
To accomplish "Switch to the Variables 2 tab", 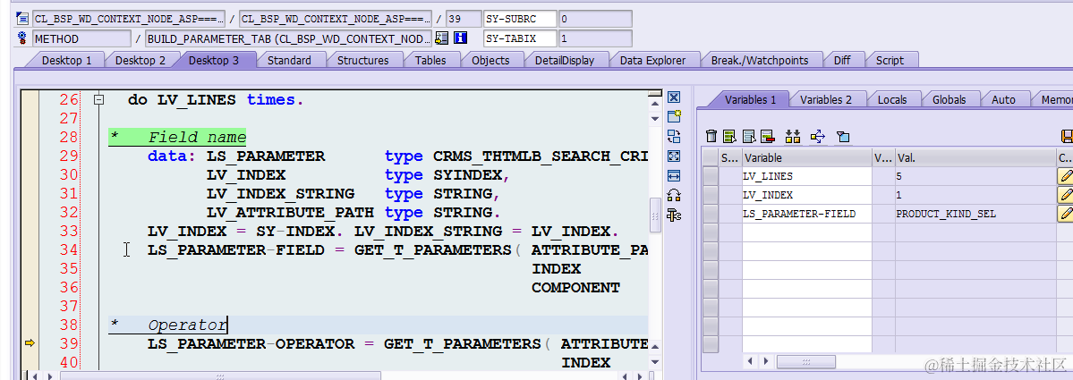I will (826, 99).
